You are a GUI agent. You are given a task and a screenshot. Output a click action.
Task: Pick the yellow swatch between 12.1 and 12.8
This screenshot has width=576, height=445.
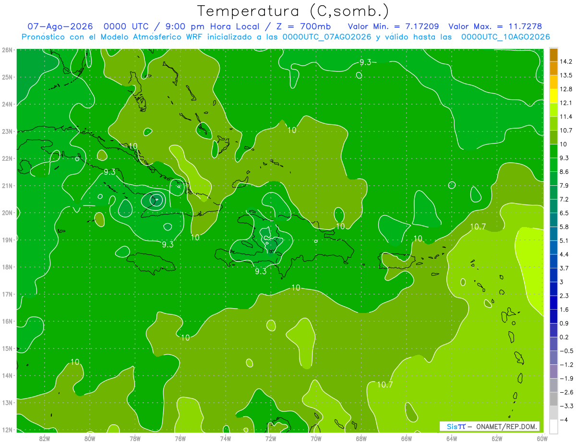[x=553, y=96]
